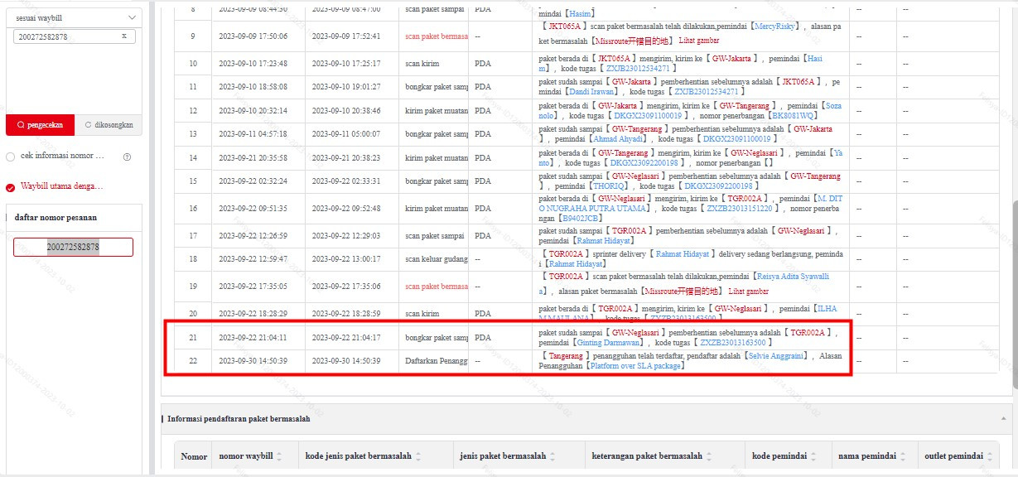Open Lihat gambar link in row 19
This screenshot has height=477, width=1018.
tap(750, 291)
